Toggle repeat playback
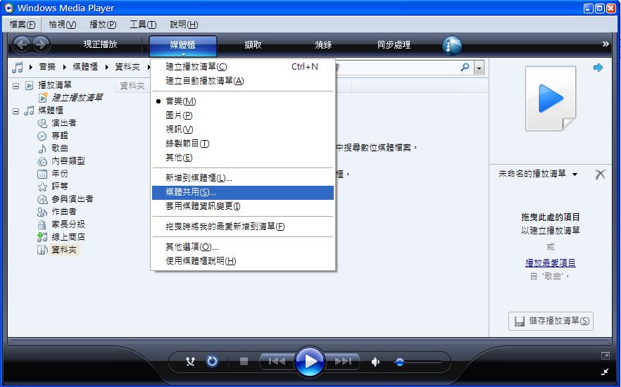The width and height of the screenshot is (621, 387). tap(213, 361)
